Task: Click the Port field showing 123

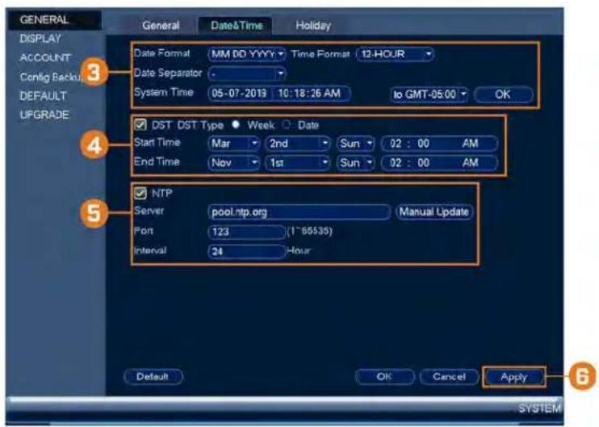Action: click(x=246, y=232)
